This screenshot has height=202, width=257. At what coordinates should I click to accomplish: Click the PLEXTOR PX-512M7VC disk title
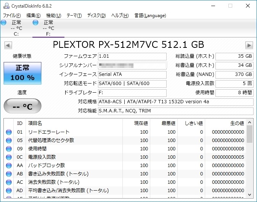pos(128,44)
